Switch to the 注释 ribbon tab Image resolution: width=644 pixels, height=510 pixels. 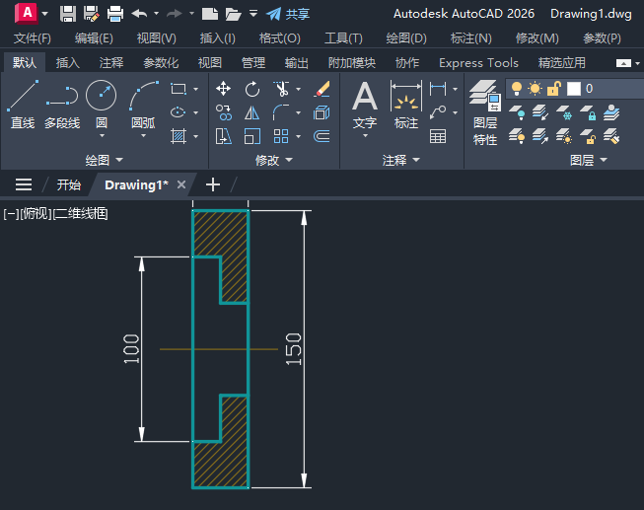tap(110, 63)
